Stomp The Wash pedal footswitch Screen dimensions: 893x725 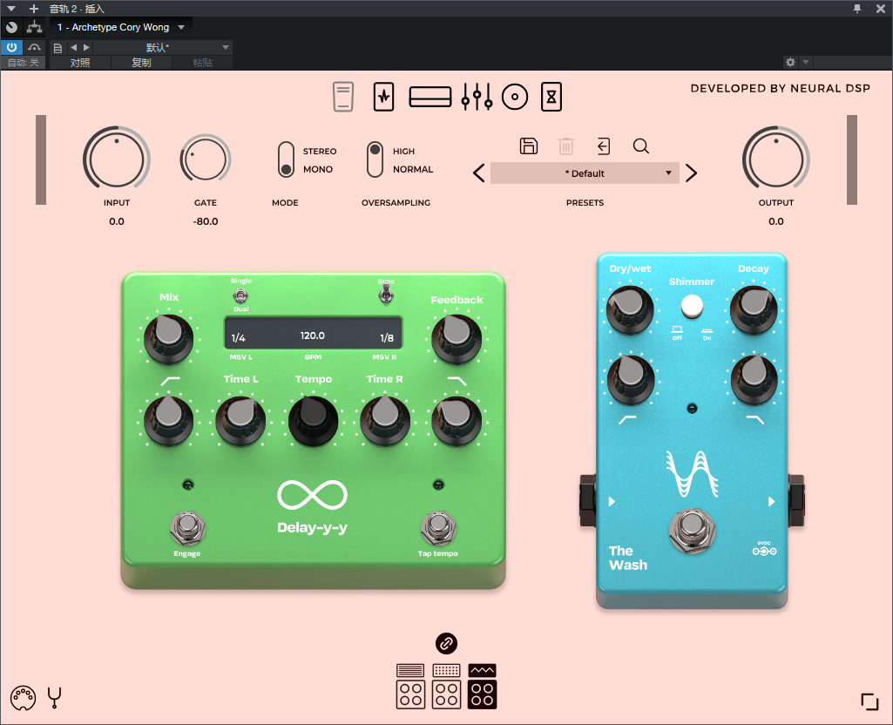coord(692,531)
